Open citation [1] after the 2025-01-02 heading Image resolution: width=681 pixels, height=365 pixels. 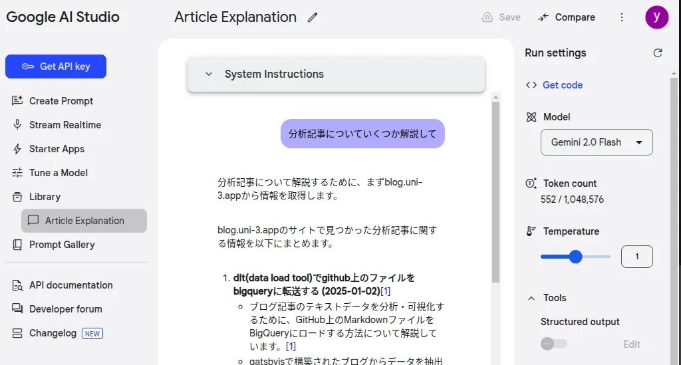(x=385, y=291)
